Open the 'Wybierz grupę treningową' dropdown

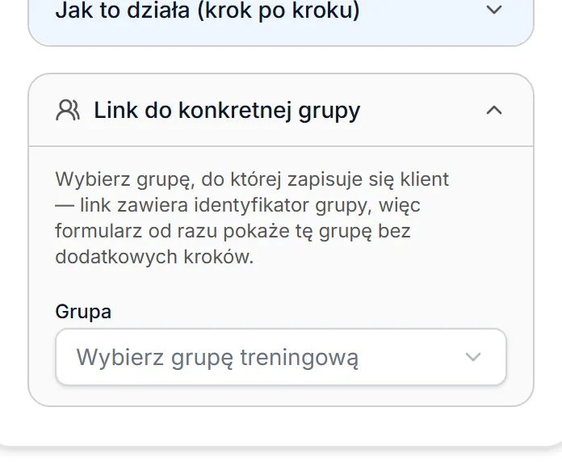pyautogui.click(x=281, y=357)
